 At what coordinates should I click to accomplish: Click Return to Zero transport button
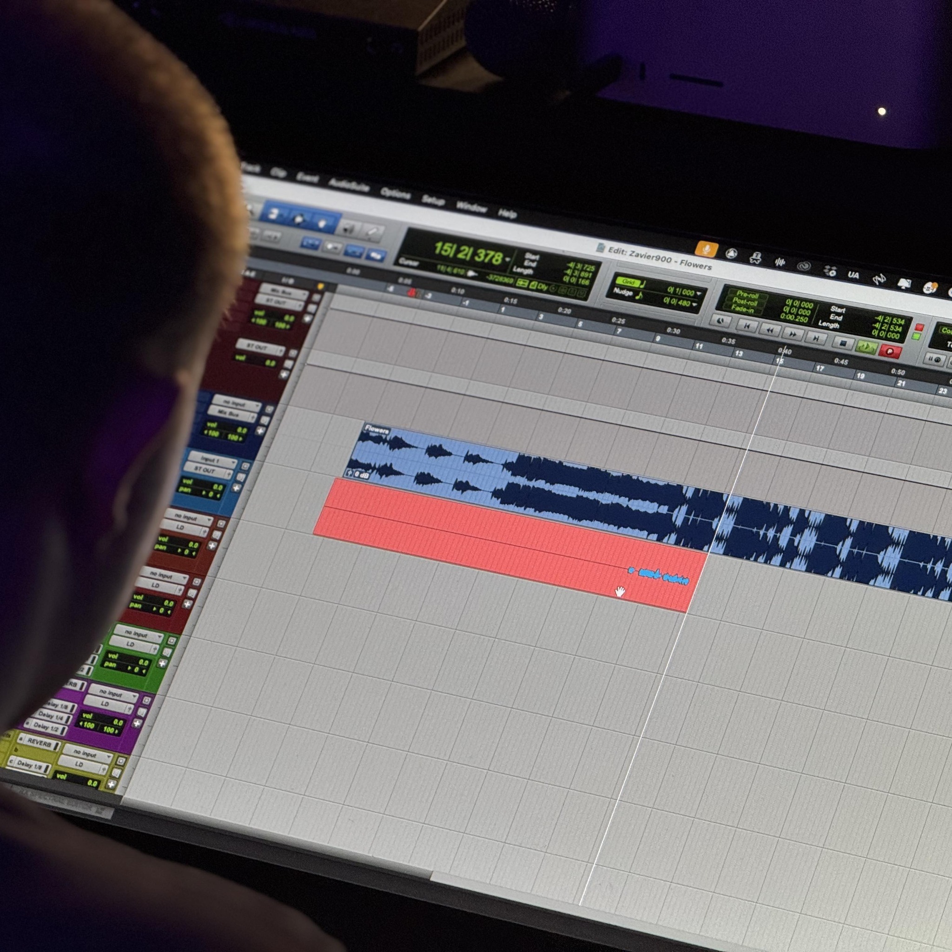click(x=747, y=326)
